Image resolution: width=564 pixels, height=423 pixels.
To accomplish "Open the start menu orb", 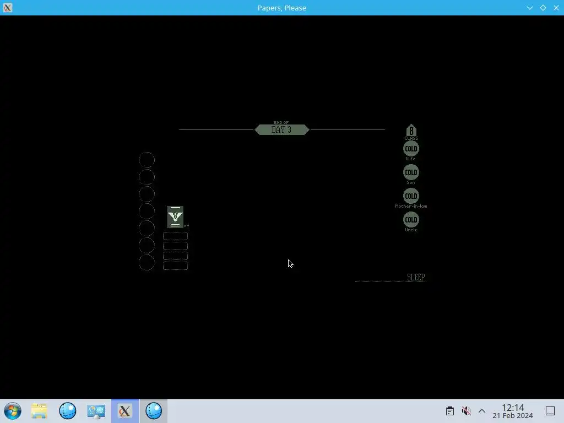I will coord(13,411).
